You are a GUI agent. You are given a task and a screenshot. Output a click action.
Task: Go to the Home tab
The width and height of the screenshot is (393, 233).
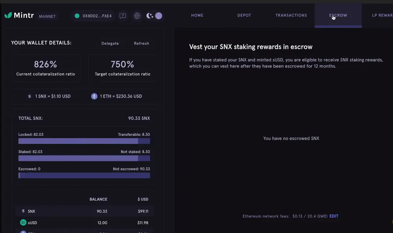197,15
